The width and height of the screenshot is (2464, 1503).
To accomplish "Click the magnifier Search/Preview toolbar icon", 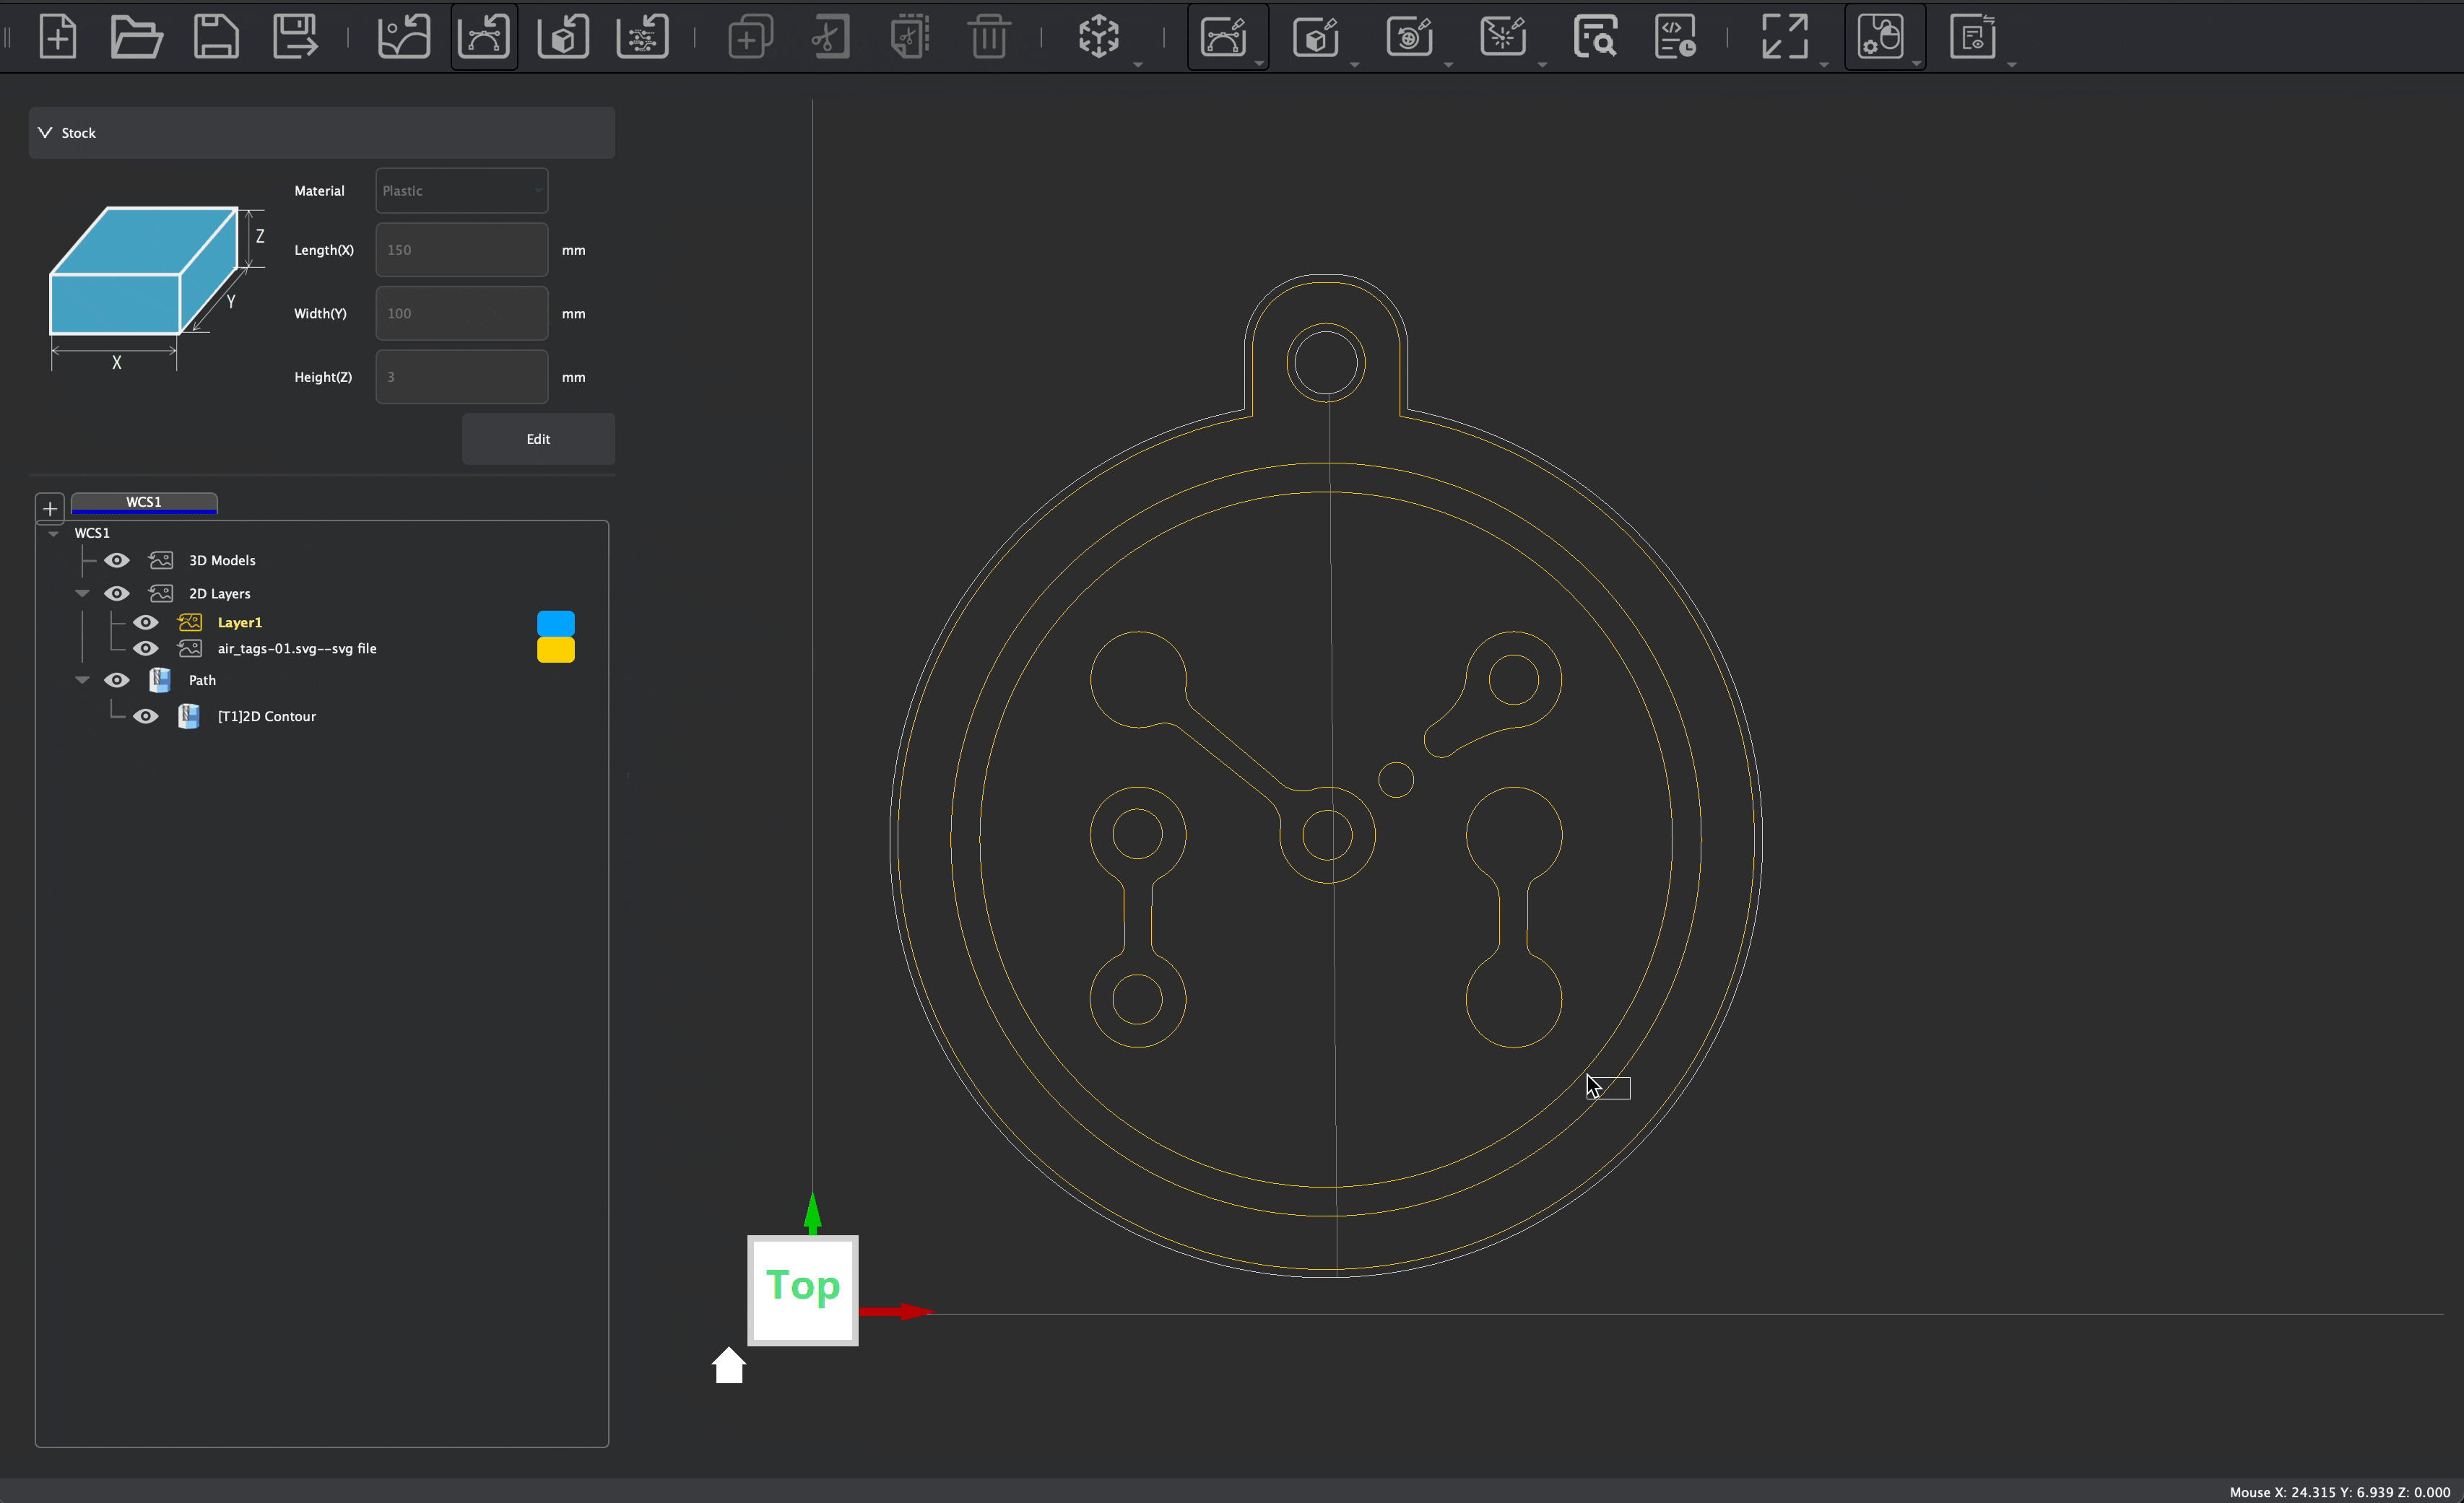I will pyautogui.click(x=1594, y=37).
